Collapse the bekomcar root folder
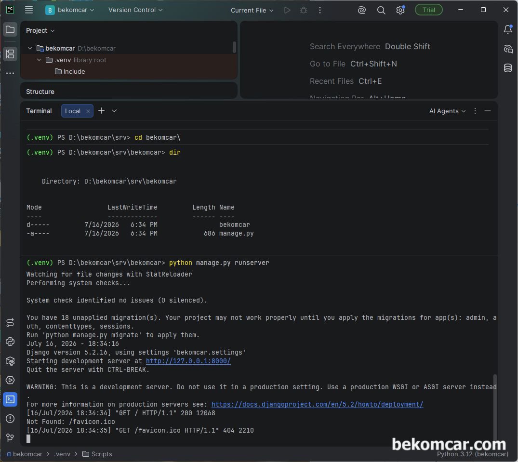 click(x=30, y=48)
